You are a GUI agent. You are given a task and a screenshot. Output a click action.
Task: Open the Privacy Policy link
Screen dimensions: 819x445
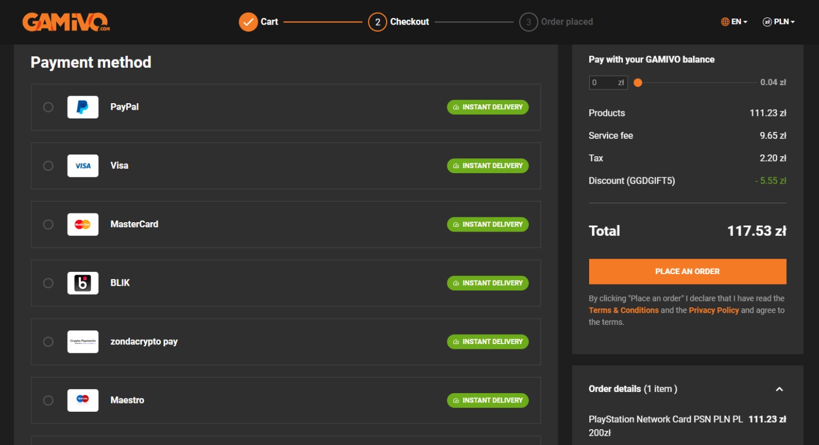714,310
